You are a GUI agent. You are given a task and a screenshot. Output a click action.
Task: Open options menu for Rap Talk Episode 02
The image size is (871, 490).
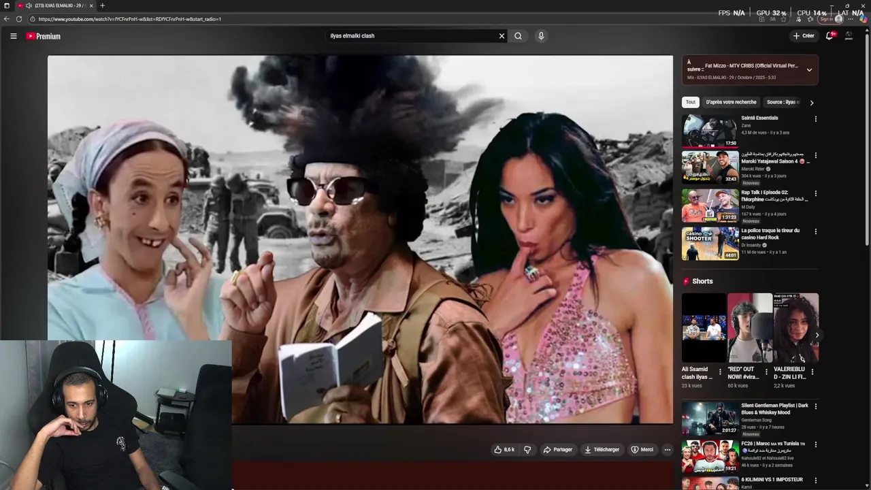point(816,193)
